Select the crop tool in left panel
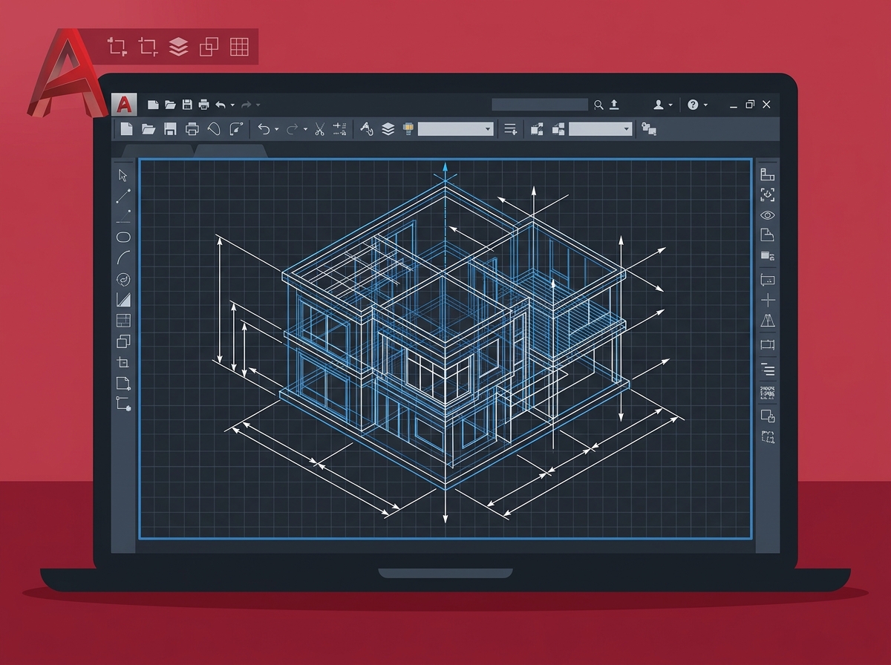 tap(123, 362)
